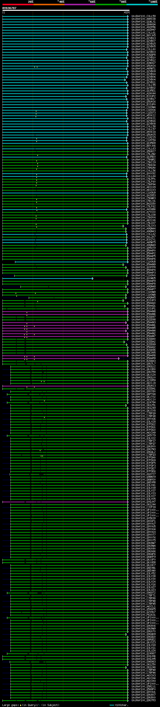Click hit label UniRef100_Q4SGF1
Viewport: 160px width, 707px height.
(x=143, y=521)
